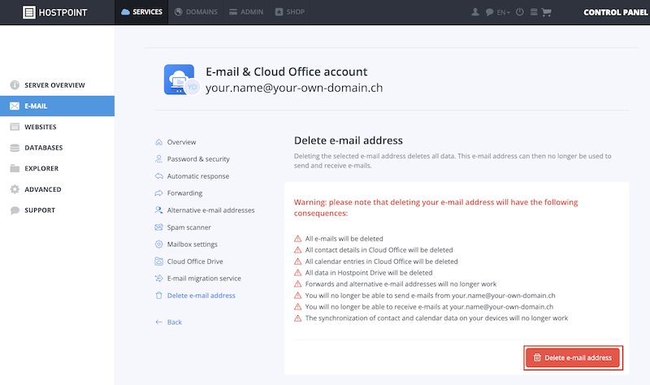Open Advanced in the sidebar
The height and width of the screenshot is (385, 650).
(x=57, y=189)
